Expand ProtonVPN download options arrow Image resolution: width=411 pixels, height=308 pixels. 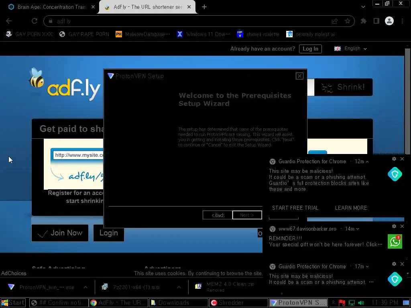(x=85, y=287)
